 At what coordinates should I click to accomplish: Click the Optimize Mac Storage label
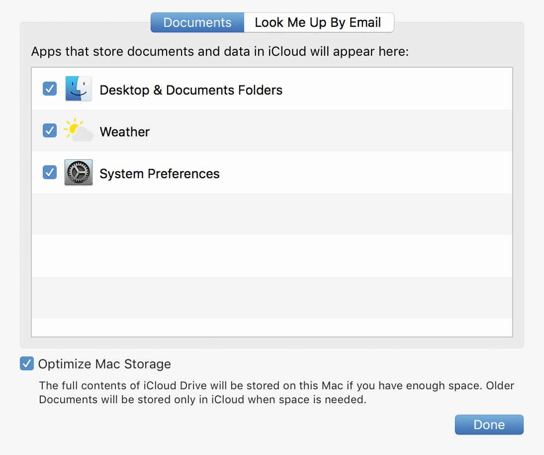point(104,364)
